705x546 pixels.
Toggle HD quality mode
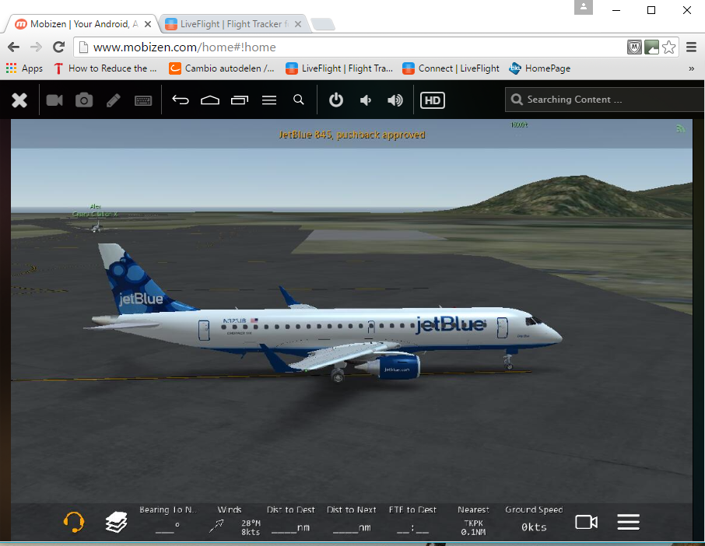pos(432,100)
